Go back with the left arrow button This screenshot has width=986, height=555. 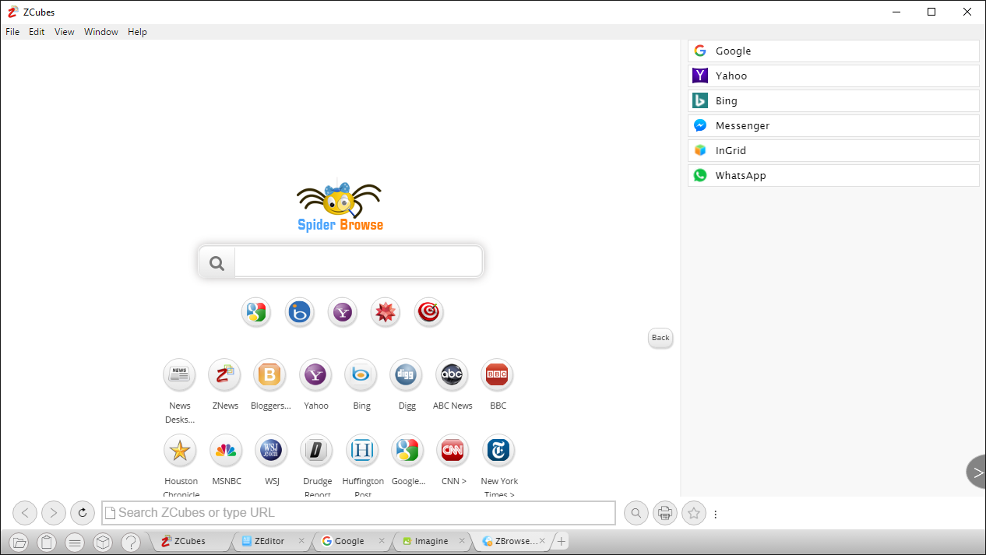coord(25,513)
